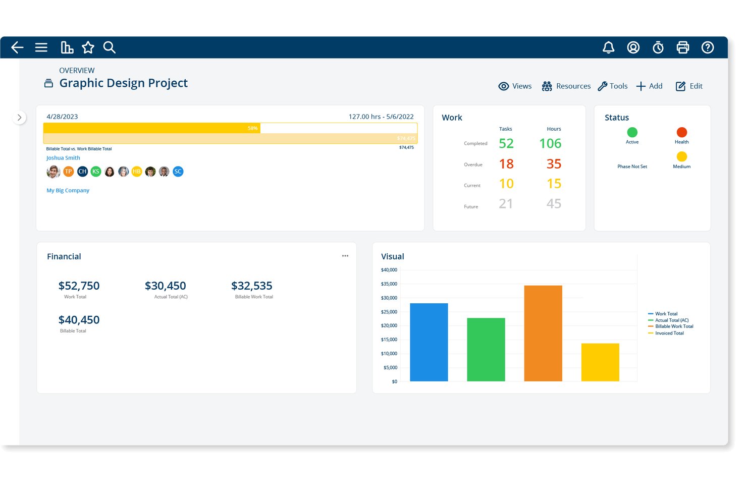The image size is (747, 498).
Task: Open the user profile icon
Action: (x=633, y=47)
